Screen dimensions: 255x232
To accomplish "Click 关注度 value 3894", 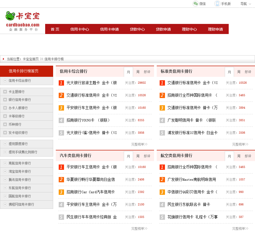I will (242, 108).
